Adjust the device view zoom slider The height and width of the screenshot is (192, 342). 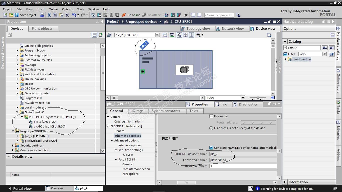pos(258,98)
